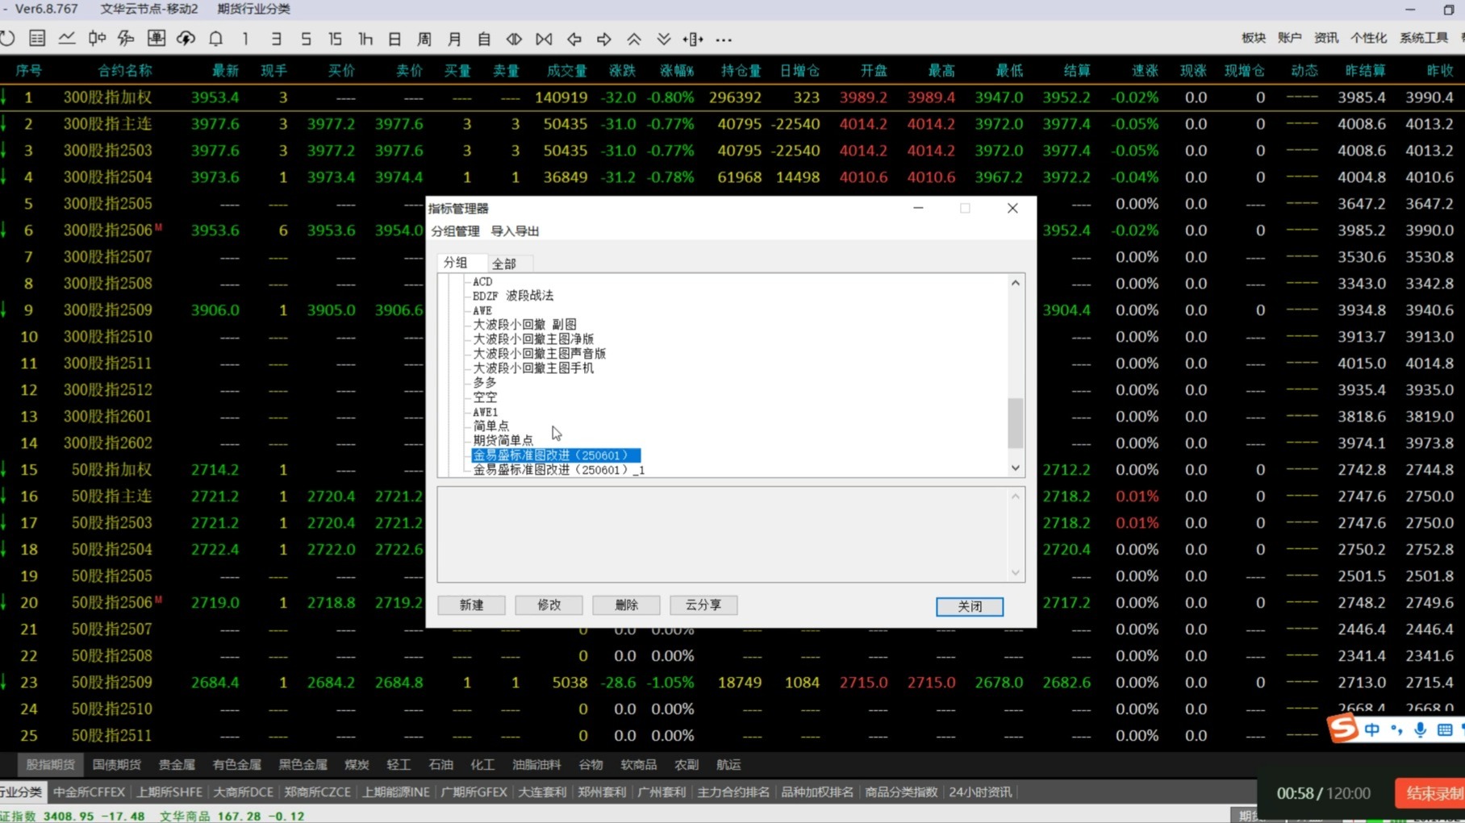Click the cloud lightning icon

click(186, 39)
